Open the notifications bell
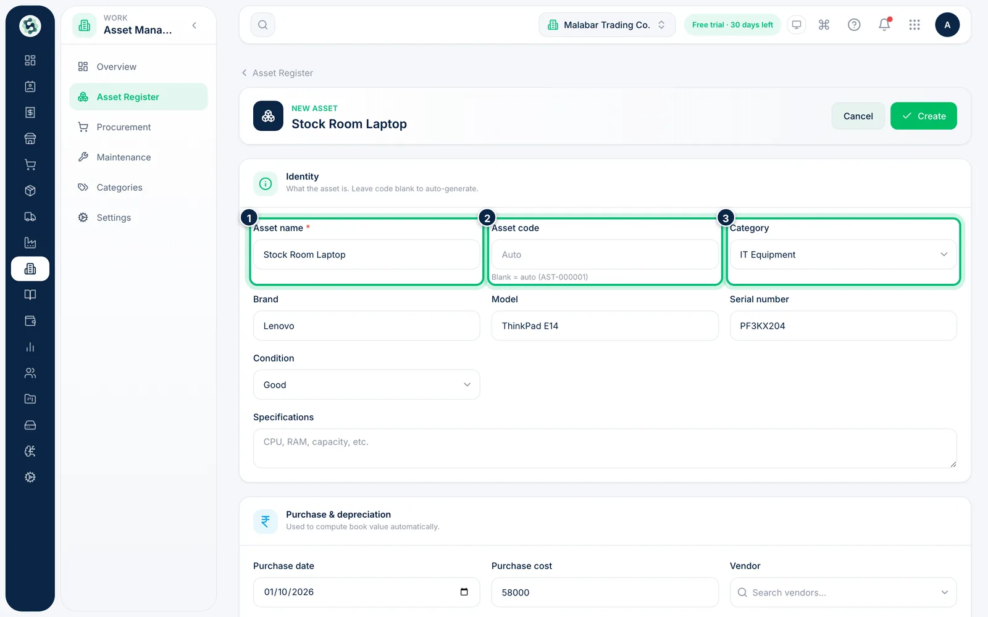The image size is (988, 617). [884, 25]
